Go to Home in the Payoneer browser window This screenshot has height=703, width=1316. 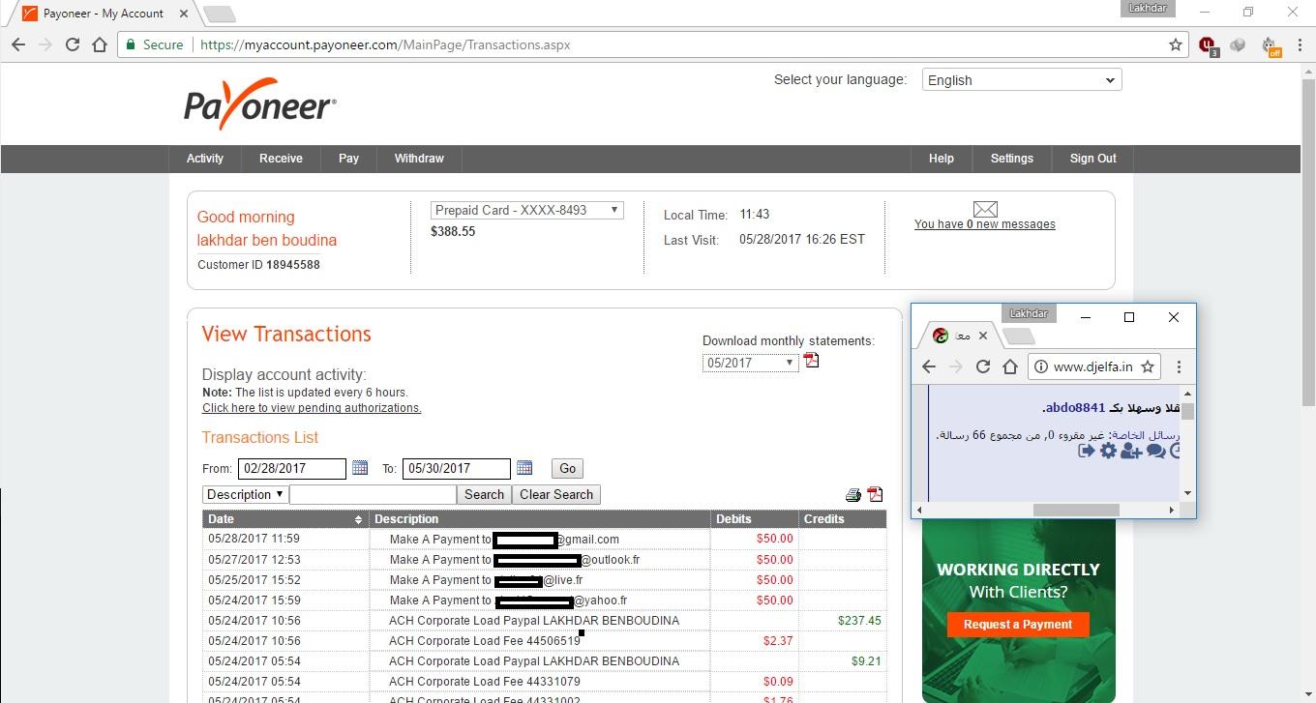99,44
